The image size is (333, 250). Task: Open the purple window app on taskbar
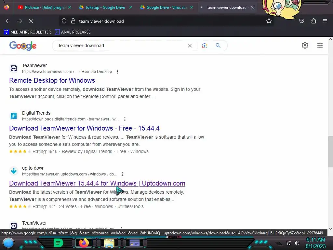(135, 243)
